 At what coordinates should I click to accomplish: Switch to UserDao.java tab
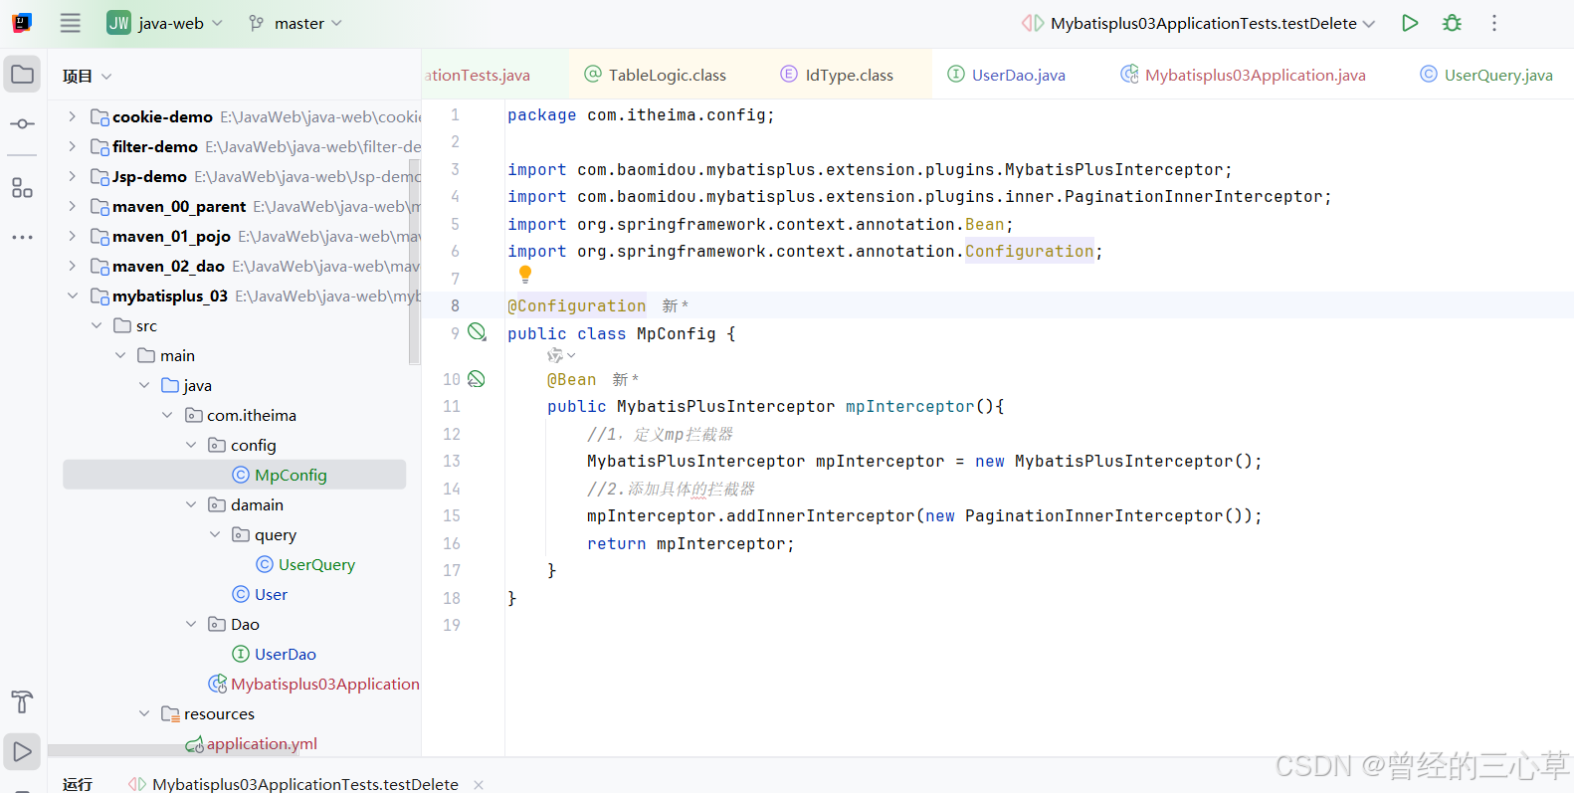click(1006, 75)
